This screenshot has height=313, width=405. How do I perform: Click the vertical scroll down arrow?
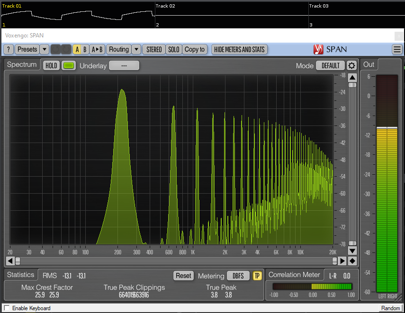coord(352,250)
